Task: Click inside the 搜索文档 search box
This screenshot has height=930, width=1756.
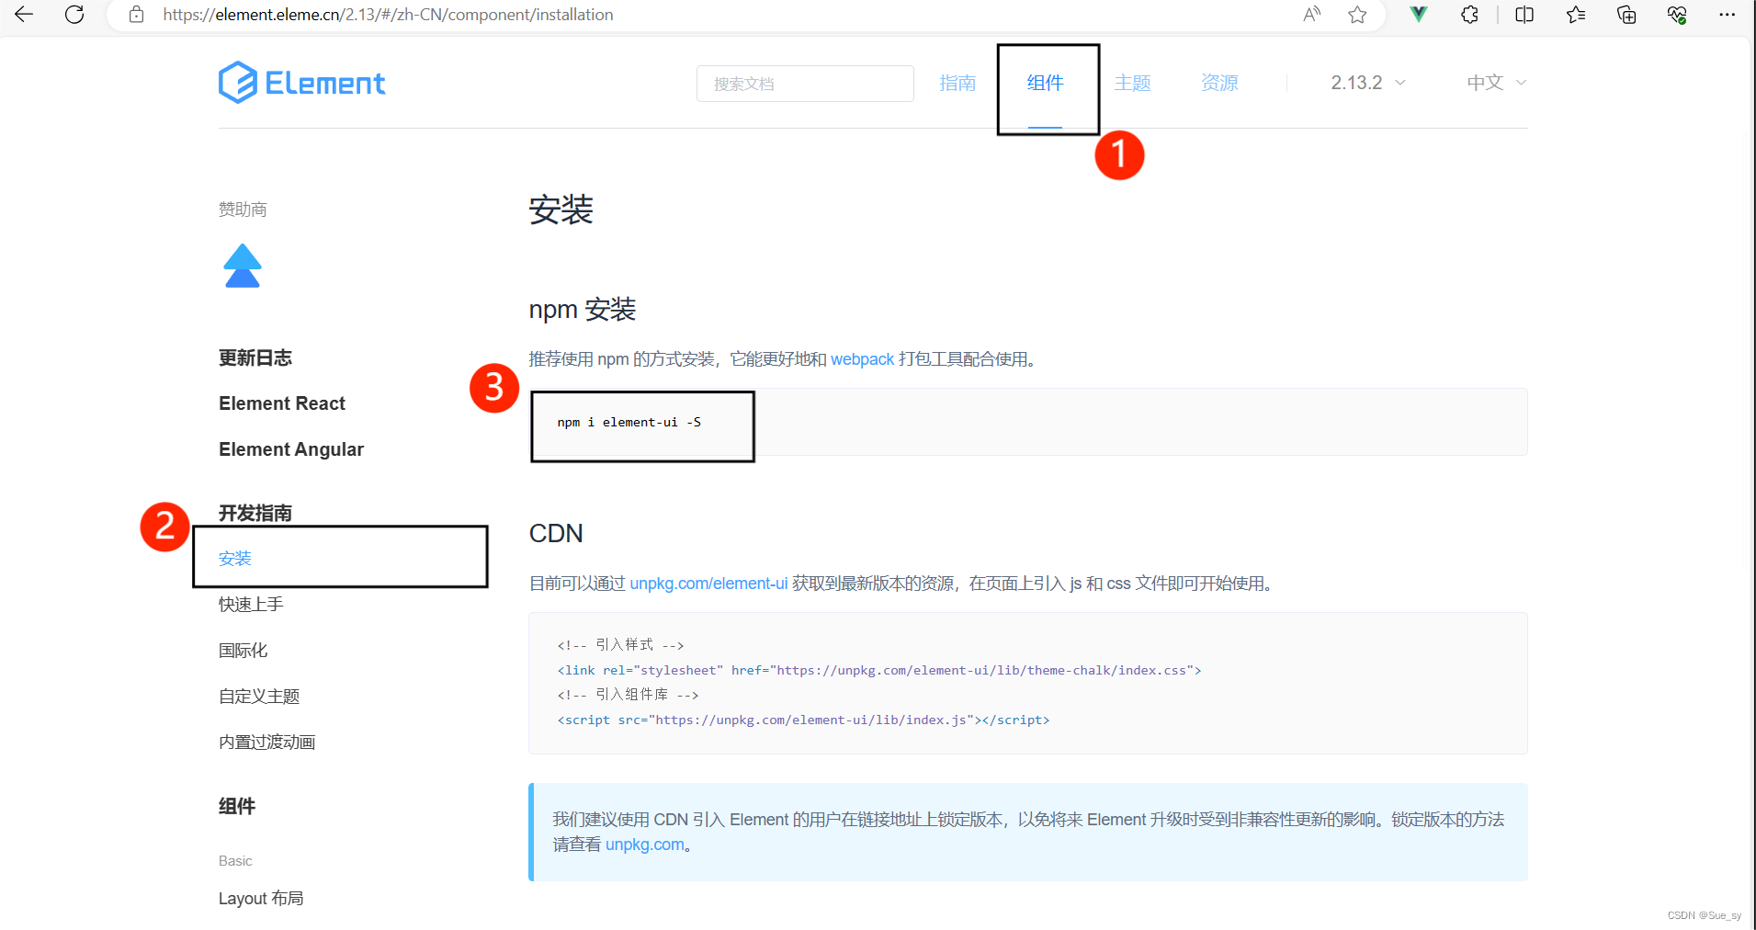Action: [x=804, y=84]
